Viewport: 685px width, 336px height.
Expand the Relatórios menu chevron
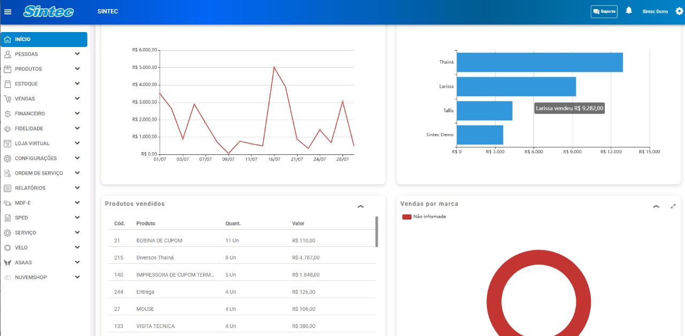(x=78, y=188)
